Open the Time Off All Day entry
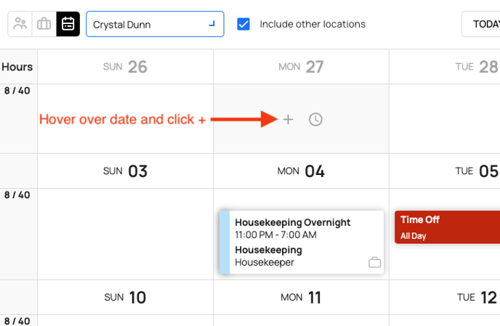The width and height of the screenshot is (500, 326). [x=447, y=227]
